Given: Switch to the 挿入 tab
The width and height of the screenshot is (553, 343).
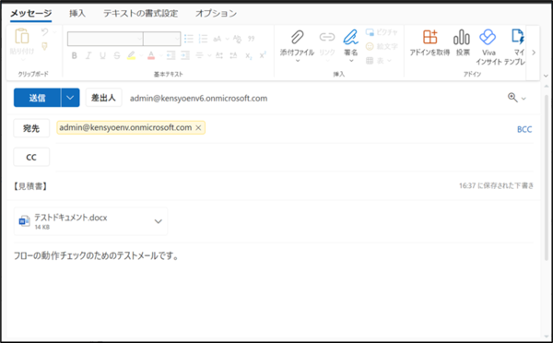Looking at the screenshot, I should (77, 14).
